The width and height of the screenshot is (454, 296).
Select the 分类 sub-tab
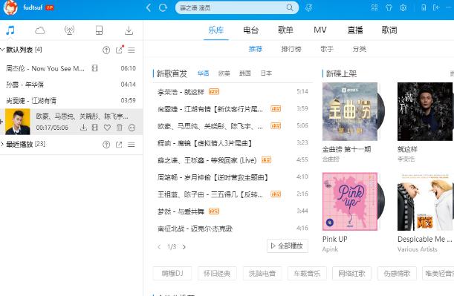coord(360,49)
